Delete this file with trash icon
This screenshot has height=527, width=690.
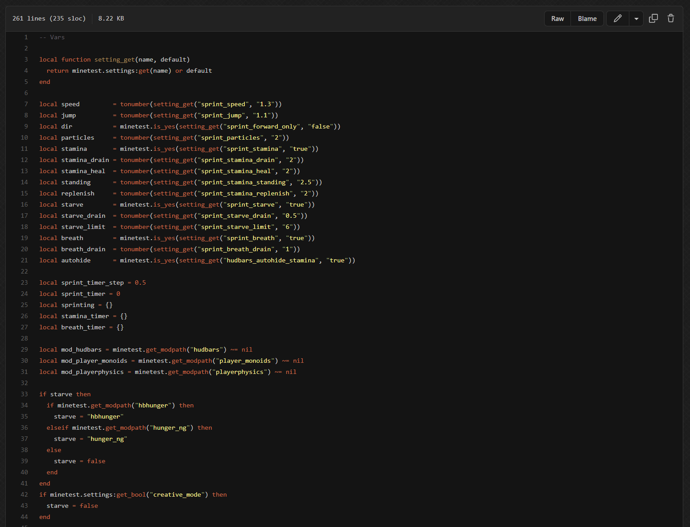(x=670, y=19)
